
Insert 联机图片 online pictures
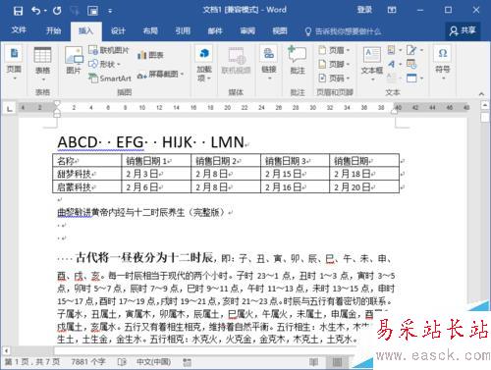pos(109,50)
